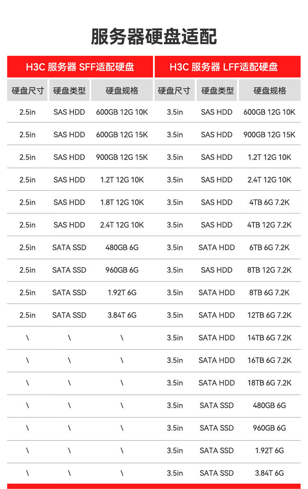Click the 12TB 6G 7.2K cell
Screen dimensions: 308x489
pyautogui.click(x=269, y=315)
